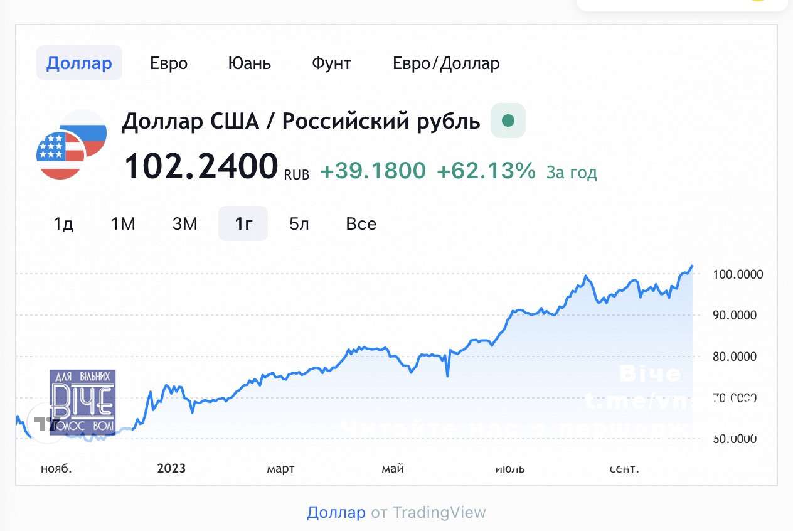Click the 2023 label on time axis
The height and width of the screenshot is (531, 793).
coord(171,469)
